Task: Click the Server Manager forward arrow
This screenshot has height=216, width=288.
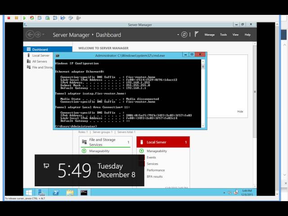Action: [x=38, y=35]
